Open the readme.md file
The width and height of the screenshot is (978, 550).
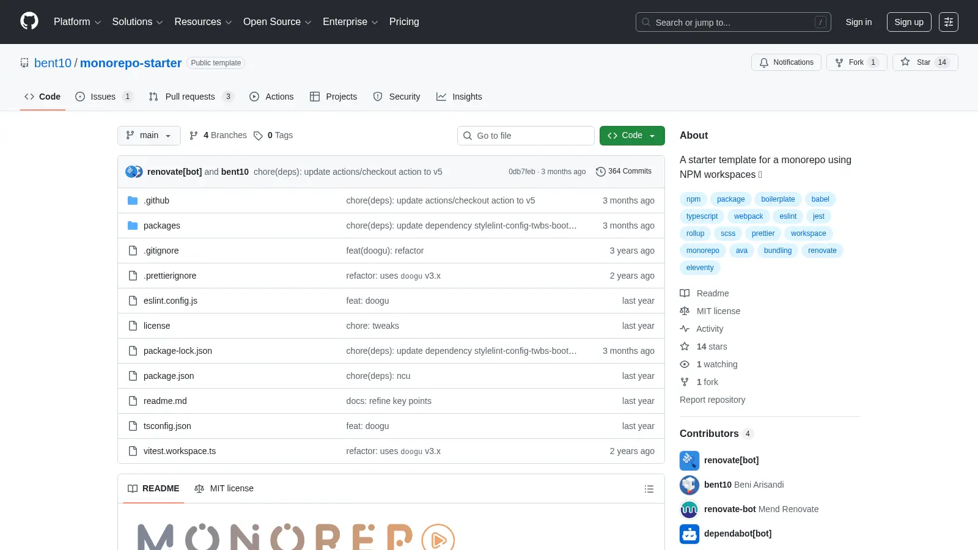coord(165,401)
